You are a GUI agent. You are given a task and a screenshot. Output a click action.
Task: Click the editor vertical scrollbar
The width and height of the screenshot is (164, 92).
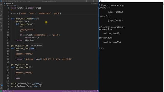click(x=98, y=27)
